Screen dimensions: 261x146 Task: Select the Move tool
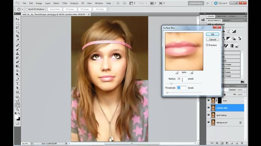[17, 19]
